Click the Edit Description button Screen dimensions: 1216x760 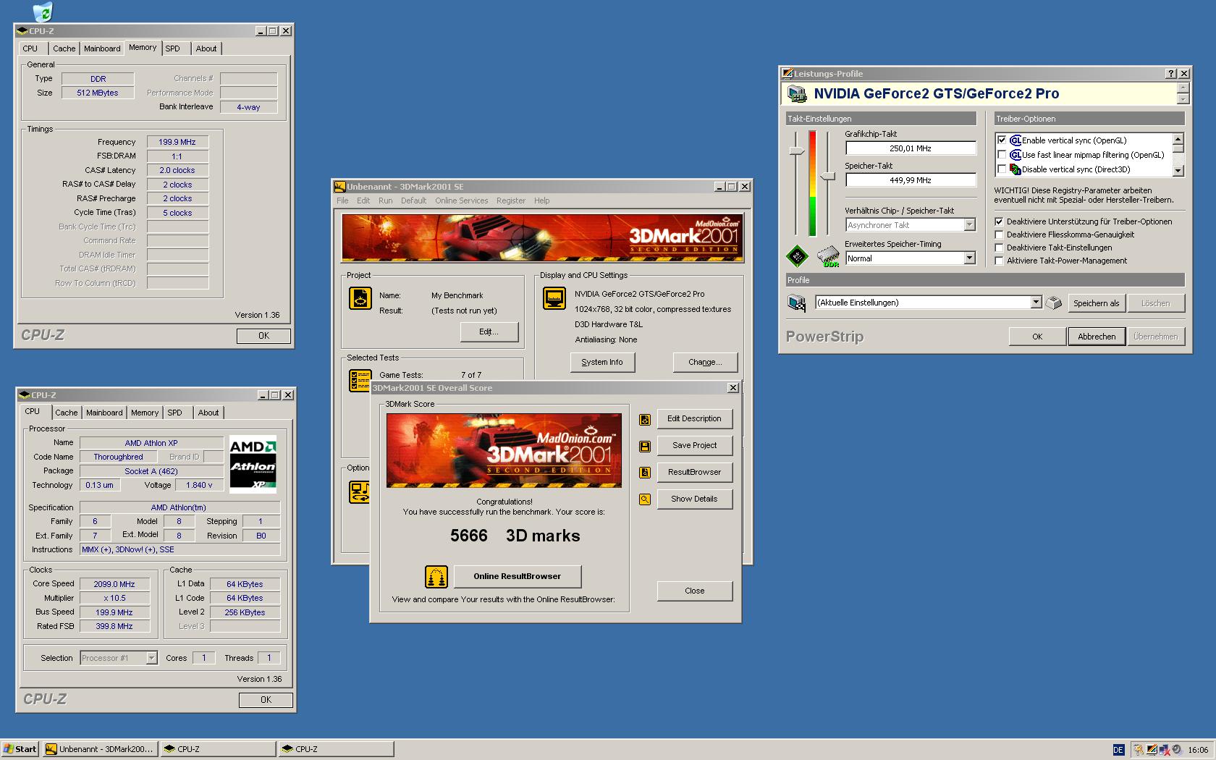[x=694, y=418]
